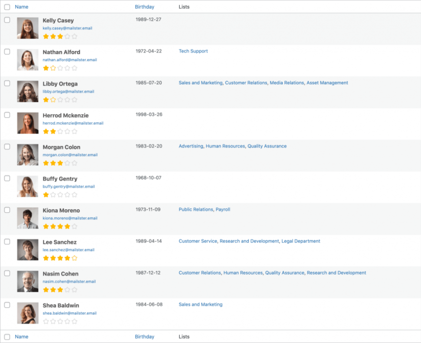Click Lee Sanchez's avatar image
421x343 pixels.
27,249
